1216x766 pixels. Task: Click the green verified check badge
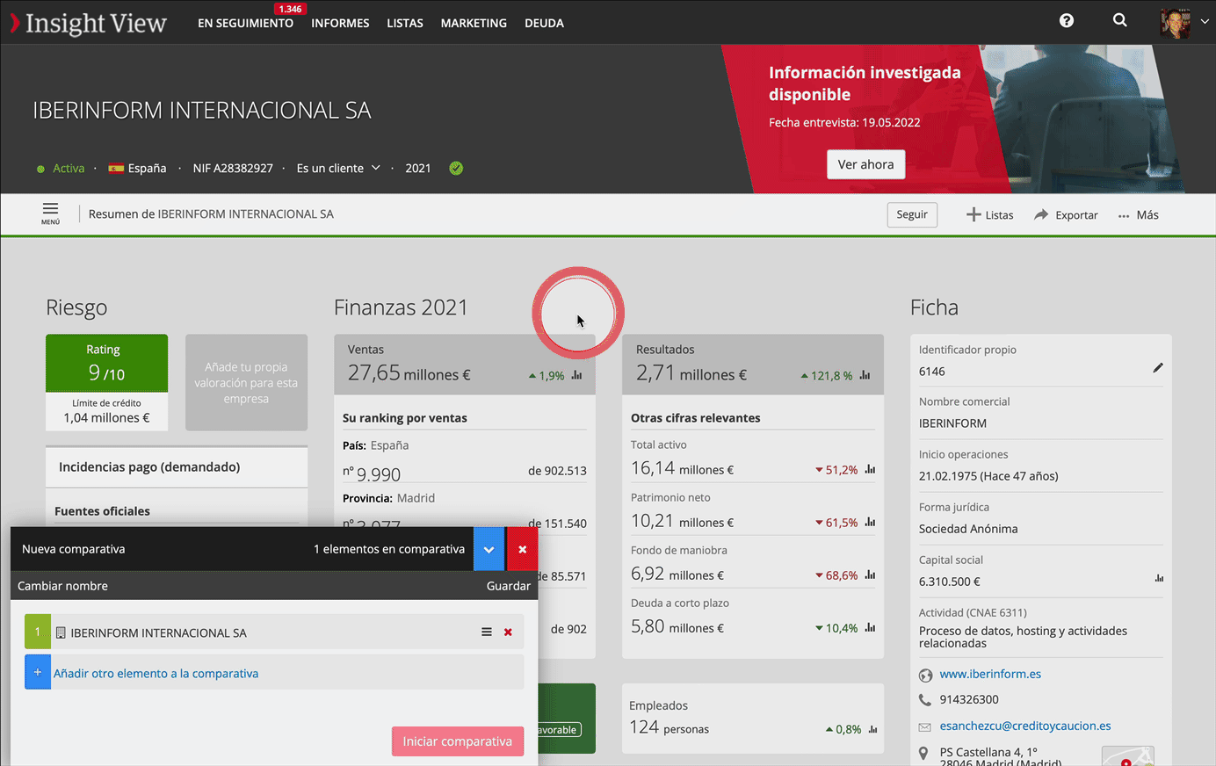pyautogui.click(x=456, y=168)
